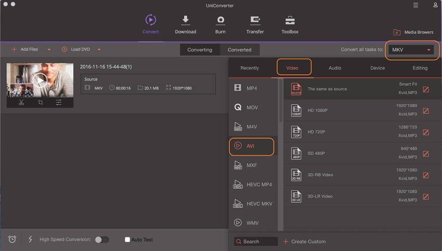
Task: Open the effects adjust tool under thumbnail
Action: (x=59, y=102)
